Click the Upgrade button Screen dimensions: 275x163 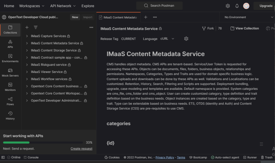[x=266, y=6]
